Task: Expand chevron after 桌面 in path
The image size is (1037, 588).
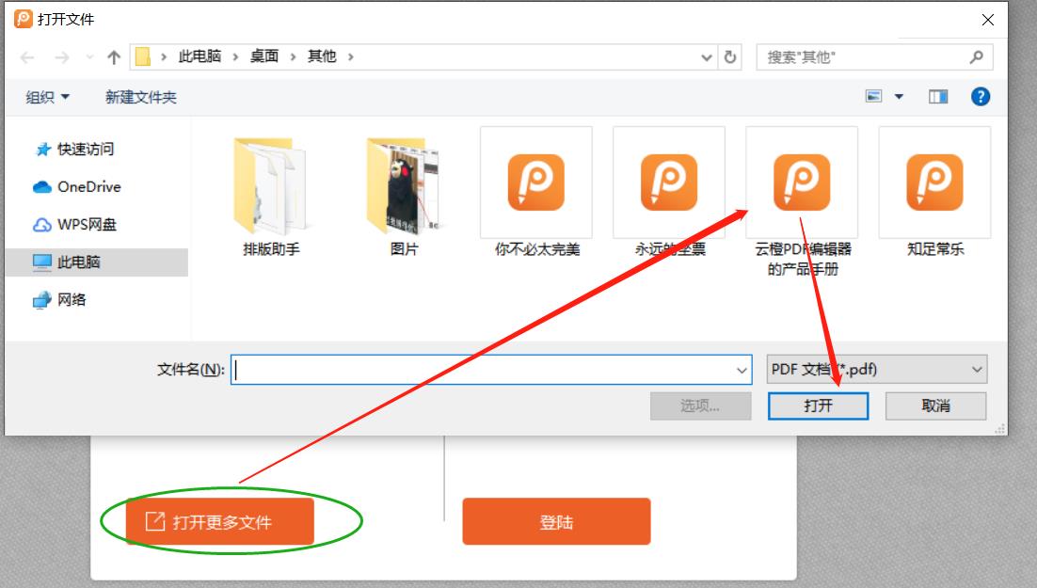Action: [x=293, y=57]
